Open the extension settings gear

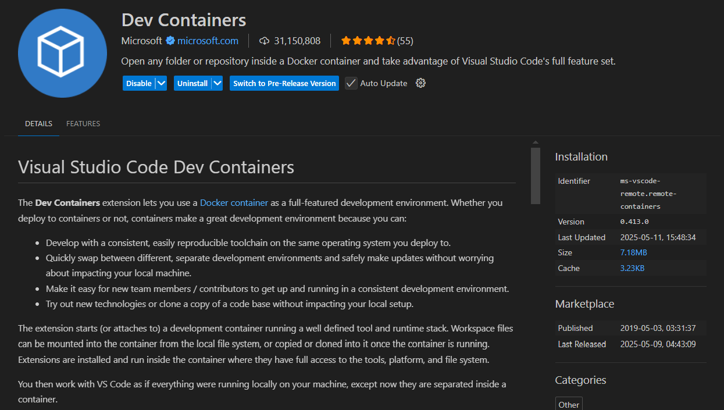(421, 83)
